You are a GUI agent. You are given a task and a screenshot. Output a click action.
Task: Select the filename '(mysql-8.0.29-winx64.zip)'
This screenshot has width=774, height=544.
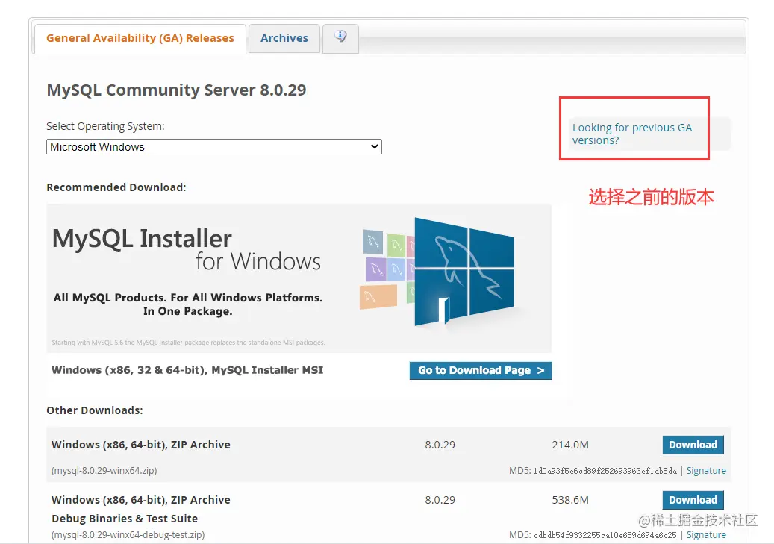(104, 470)
